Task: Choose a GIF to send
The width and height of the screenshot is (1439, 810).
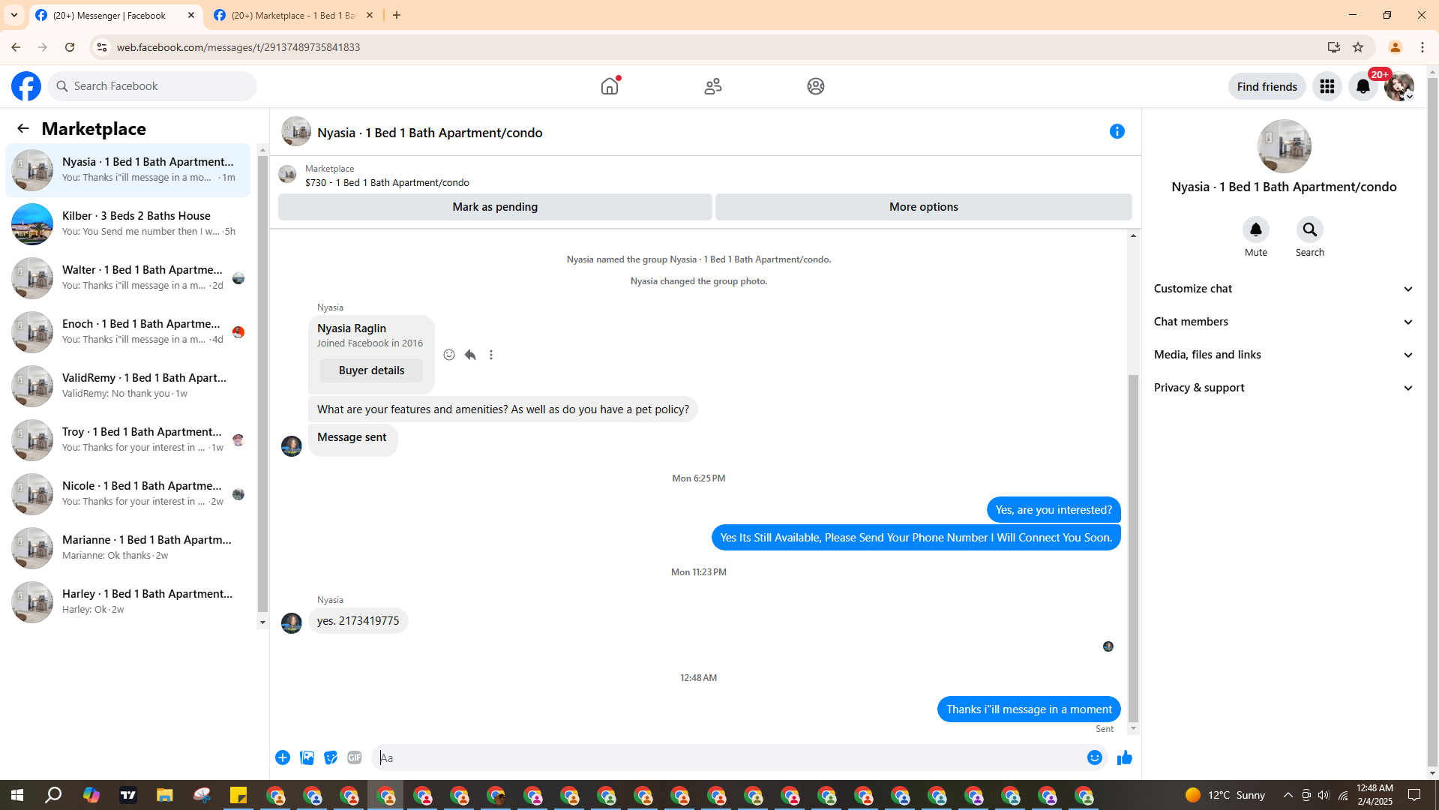Action: [355, 757]
